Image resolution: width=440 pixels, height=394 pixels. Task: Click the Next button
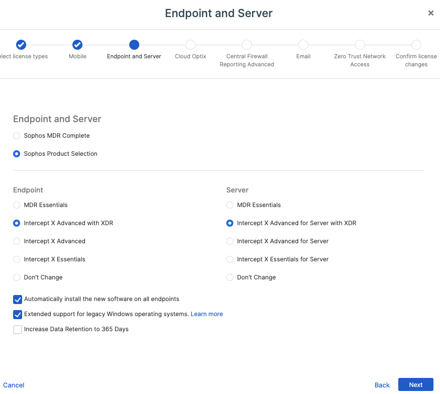[415, 384]
